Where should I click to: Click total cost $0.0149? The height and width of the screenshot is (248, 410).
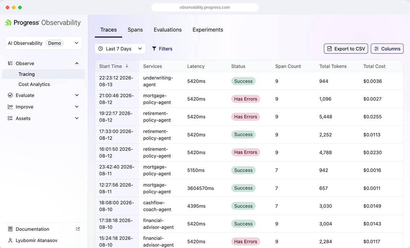372,206
